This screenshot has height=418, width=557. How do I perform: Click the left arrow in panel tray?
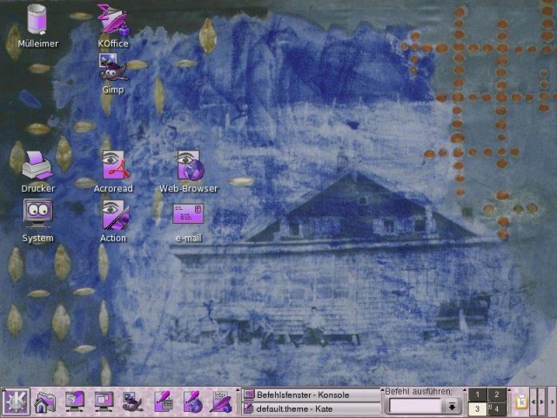click(534, 401)
